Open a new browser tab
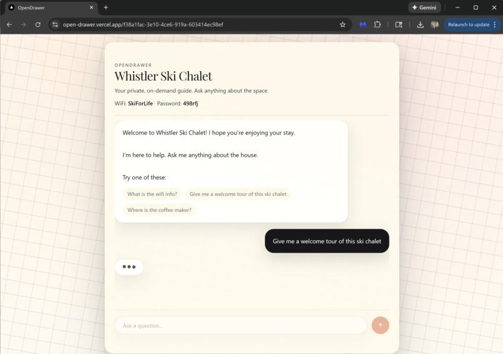Image resolution: width=503 pixels, height=354 pixels. point(106,7)
